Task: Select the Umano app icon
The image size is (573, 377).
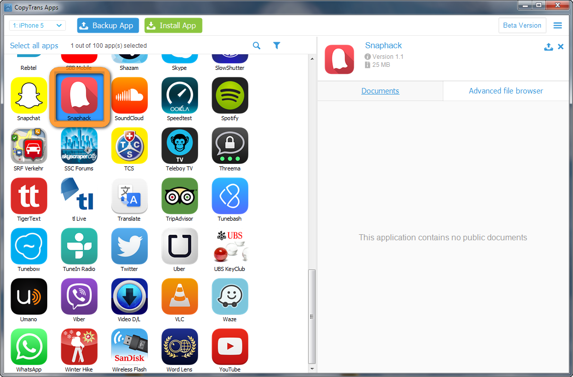Action: [29, 296]
